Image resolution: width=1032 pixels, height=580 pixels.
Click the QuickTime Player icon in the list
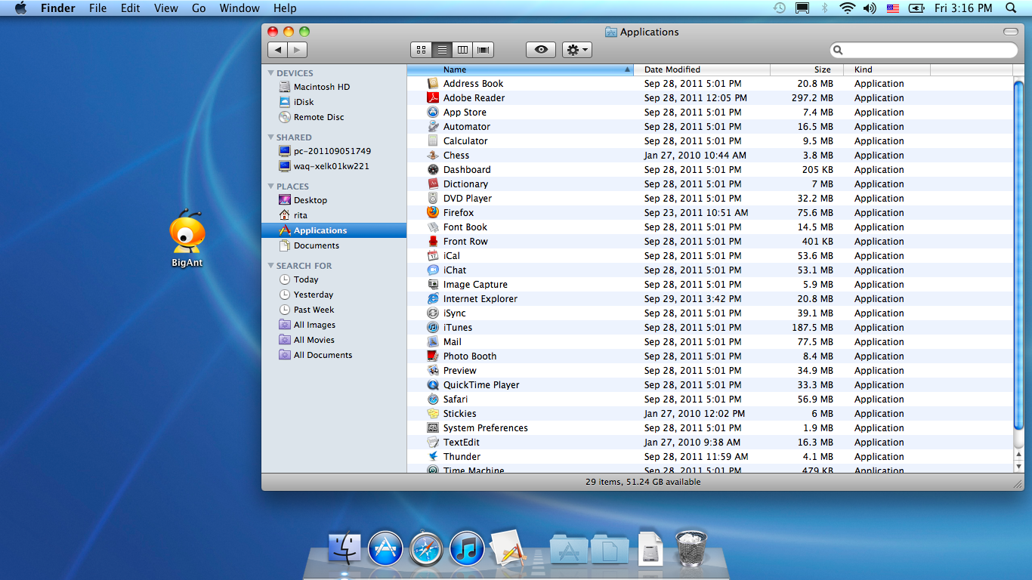[433, 385]
